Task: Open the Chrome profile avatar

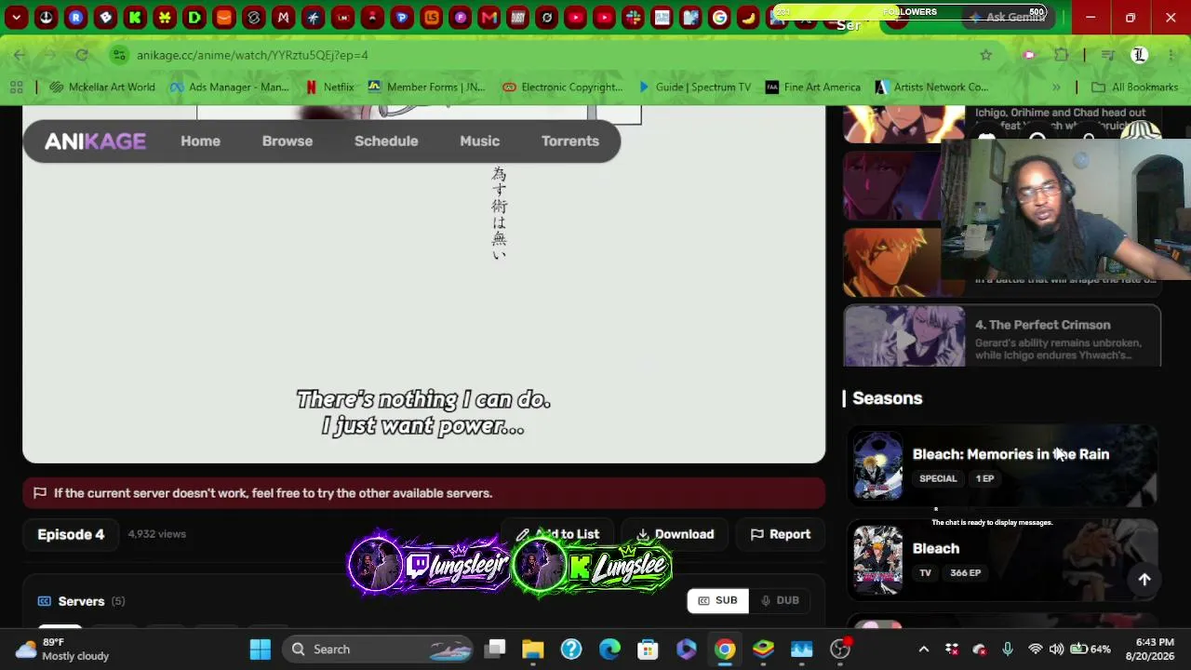Action: (x=1139, y=55)
